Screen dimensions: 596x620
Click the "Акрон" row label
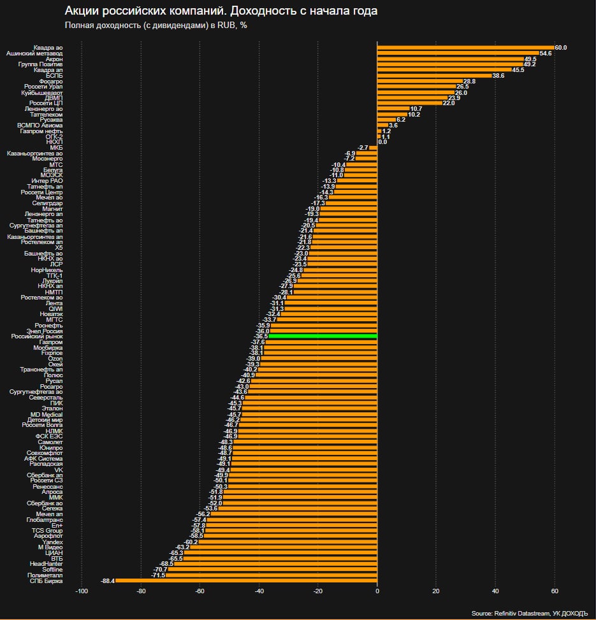(54, 59)
